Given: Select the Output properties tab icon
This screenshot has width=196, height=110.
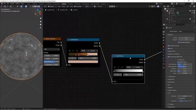Looking at the screenshot, I should [x=164, y=35].
